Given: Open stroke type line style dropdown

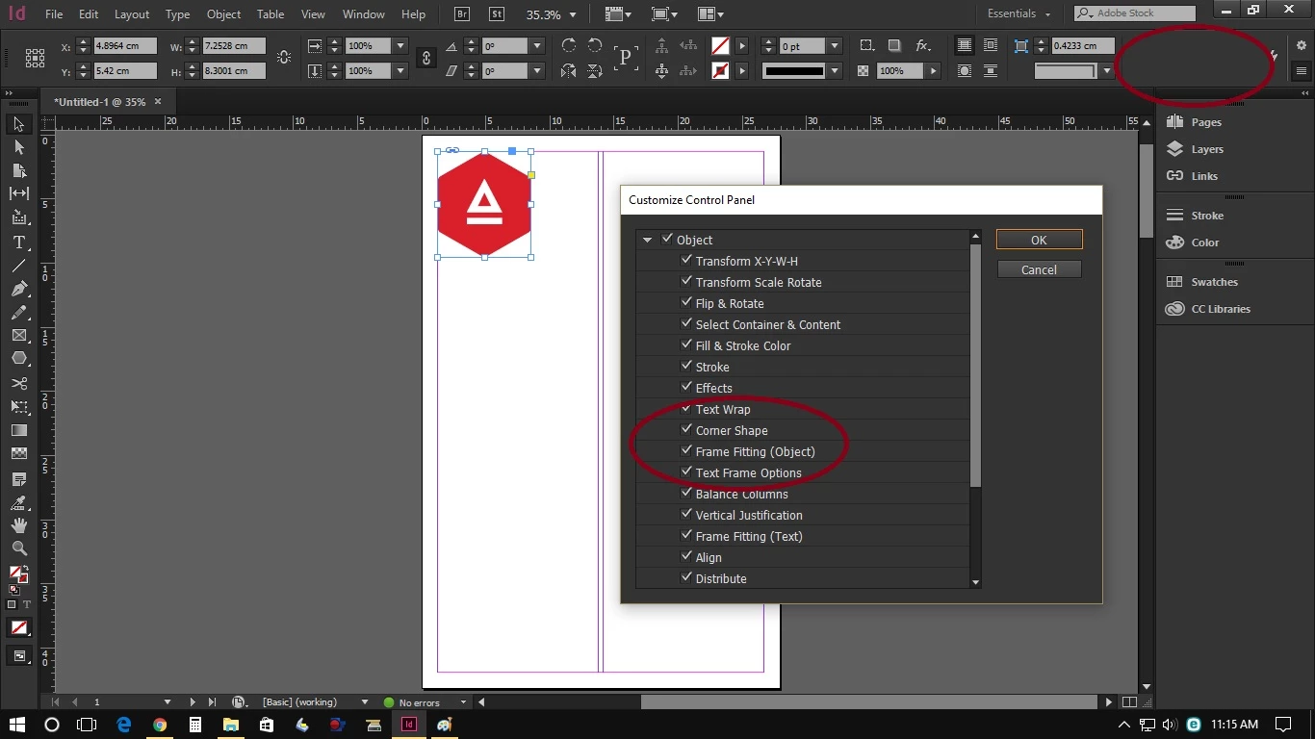Looking at the screenshot, I should pos(835,70).
